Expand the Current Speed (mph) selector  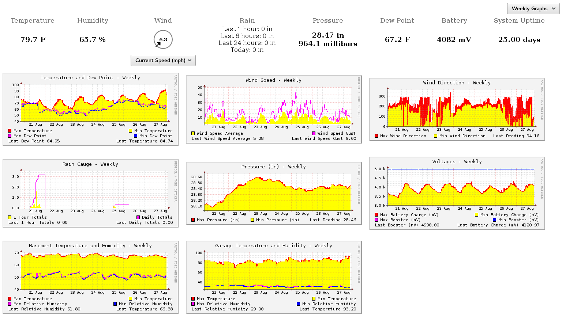point(163,60)
